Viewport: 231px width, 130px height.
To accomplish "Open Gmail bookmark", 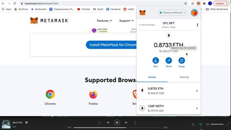I will pos(98,9).
